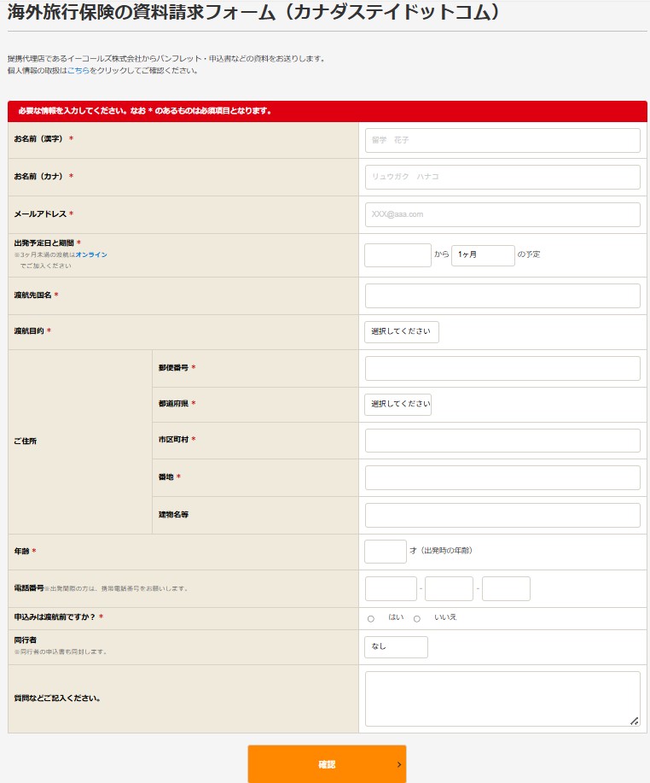Open the オンライン enrollment link
This screenshot has height=783, width=650.
click(x=91, y=254)
